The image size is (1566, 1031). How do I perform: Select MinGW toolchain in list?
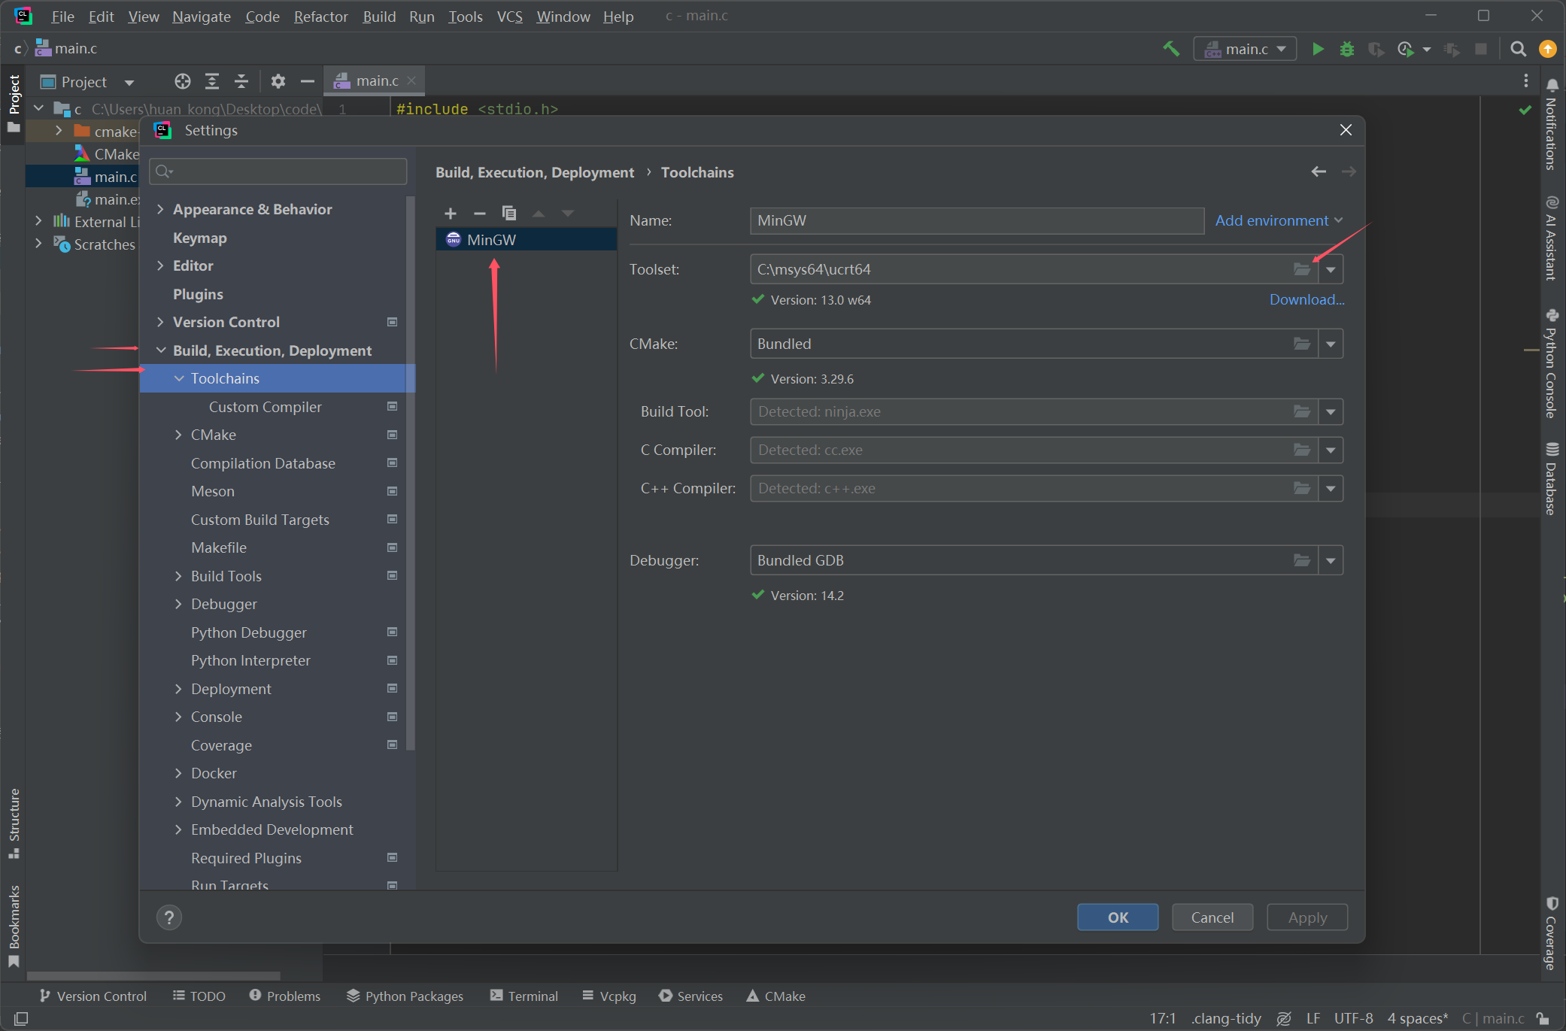tap(526, 240)
